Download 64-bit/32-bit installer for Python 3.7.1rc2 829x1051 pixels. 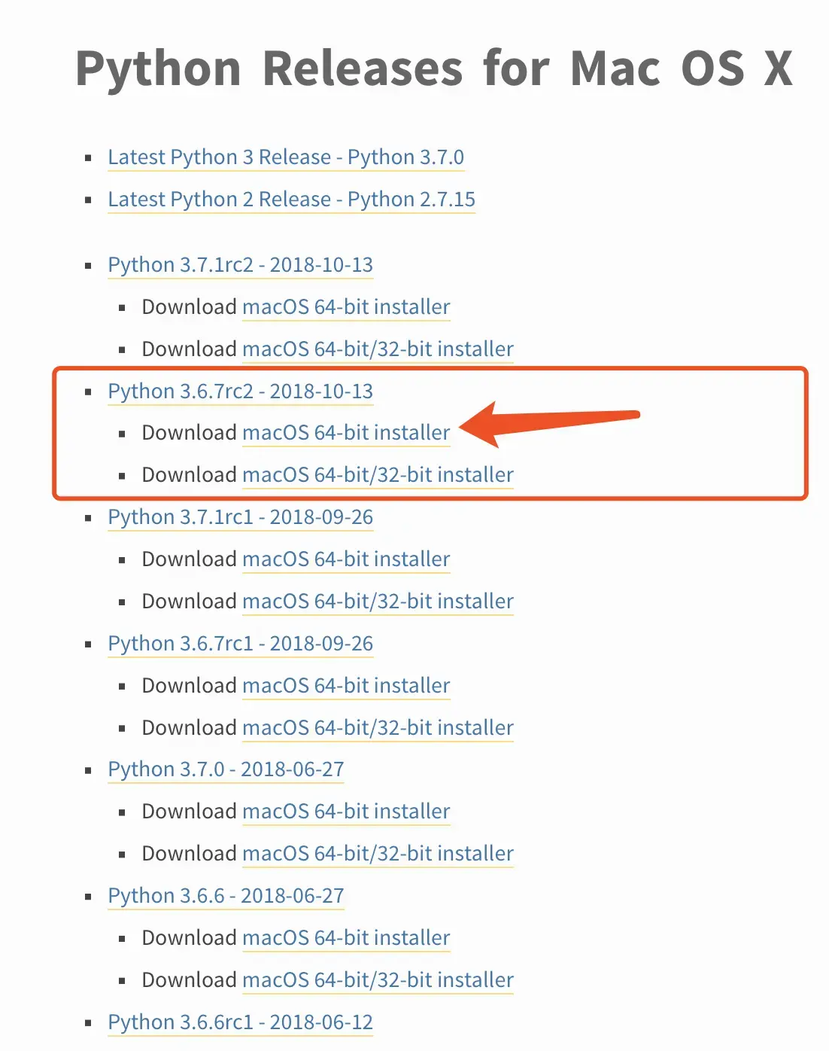pyautogui.click(x=378, y=349)
